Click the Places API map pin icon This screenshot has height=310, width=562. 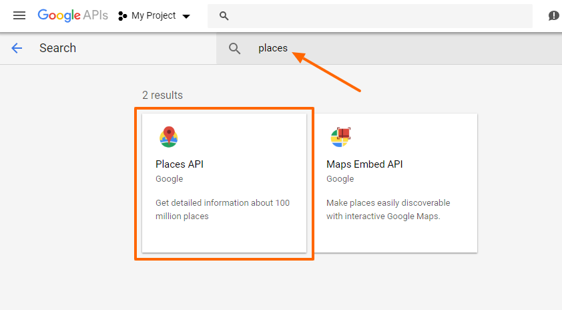[x=168, y=137]
